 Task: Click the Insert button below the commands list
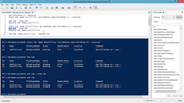tap(175, 96)
